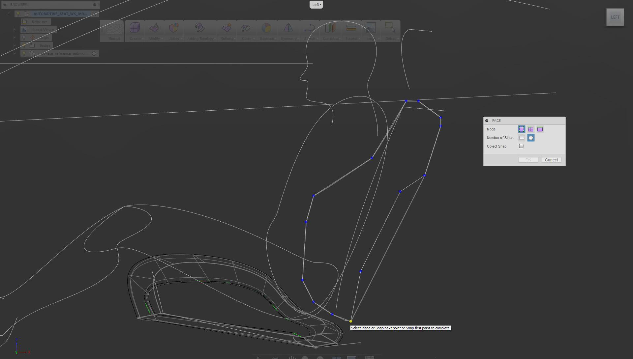Snap to the yellow first point to complete the face
This screenshot has width=633, height=359.
(x=350, y=321)
